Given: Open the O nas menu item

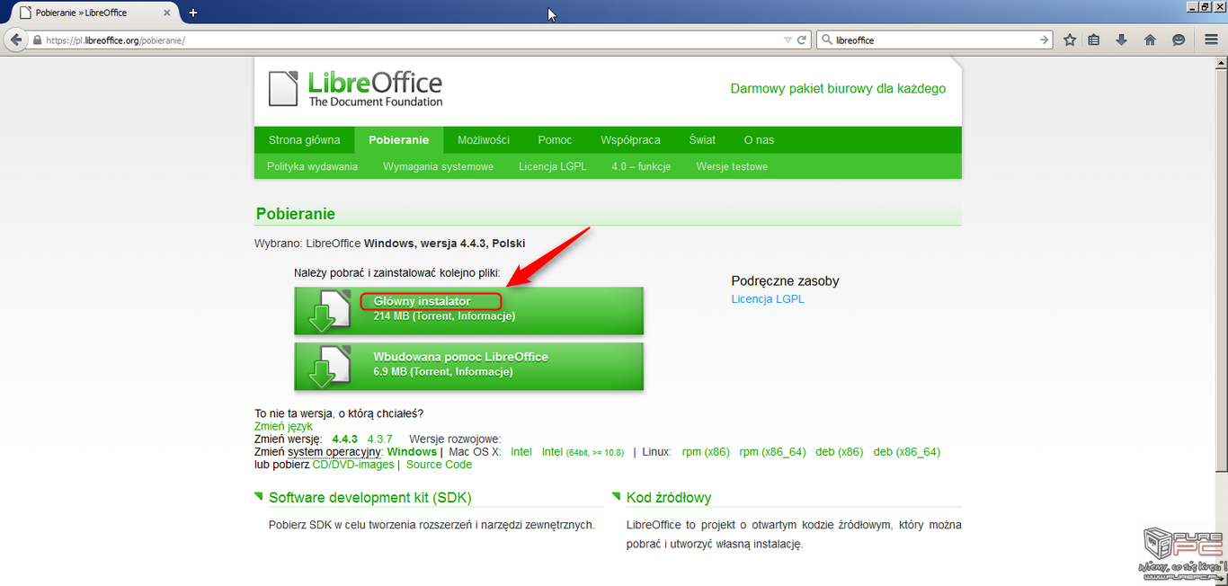Looking at the screenshot, I should point(759,140).
